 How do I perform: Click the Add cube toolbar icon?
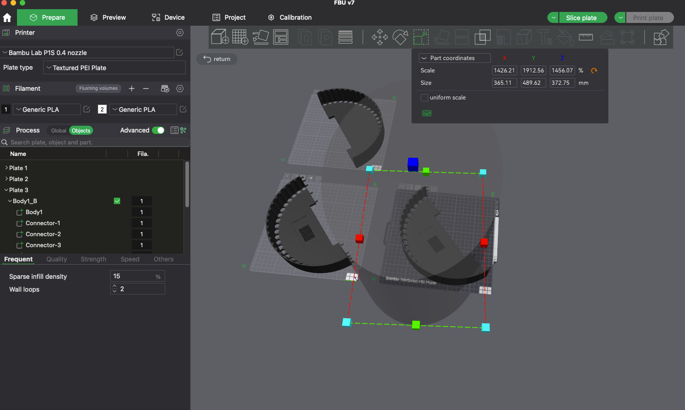tap(220, 37)
